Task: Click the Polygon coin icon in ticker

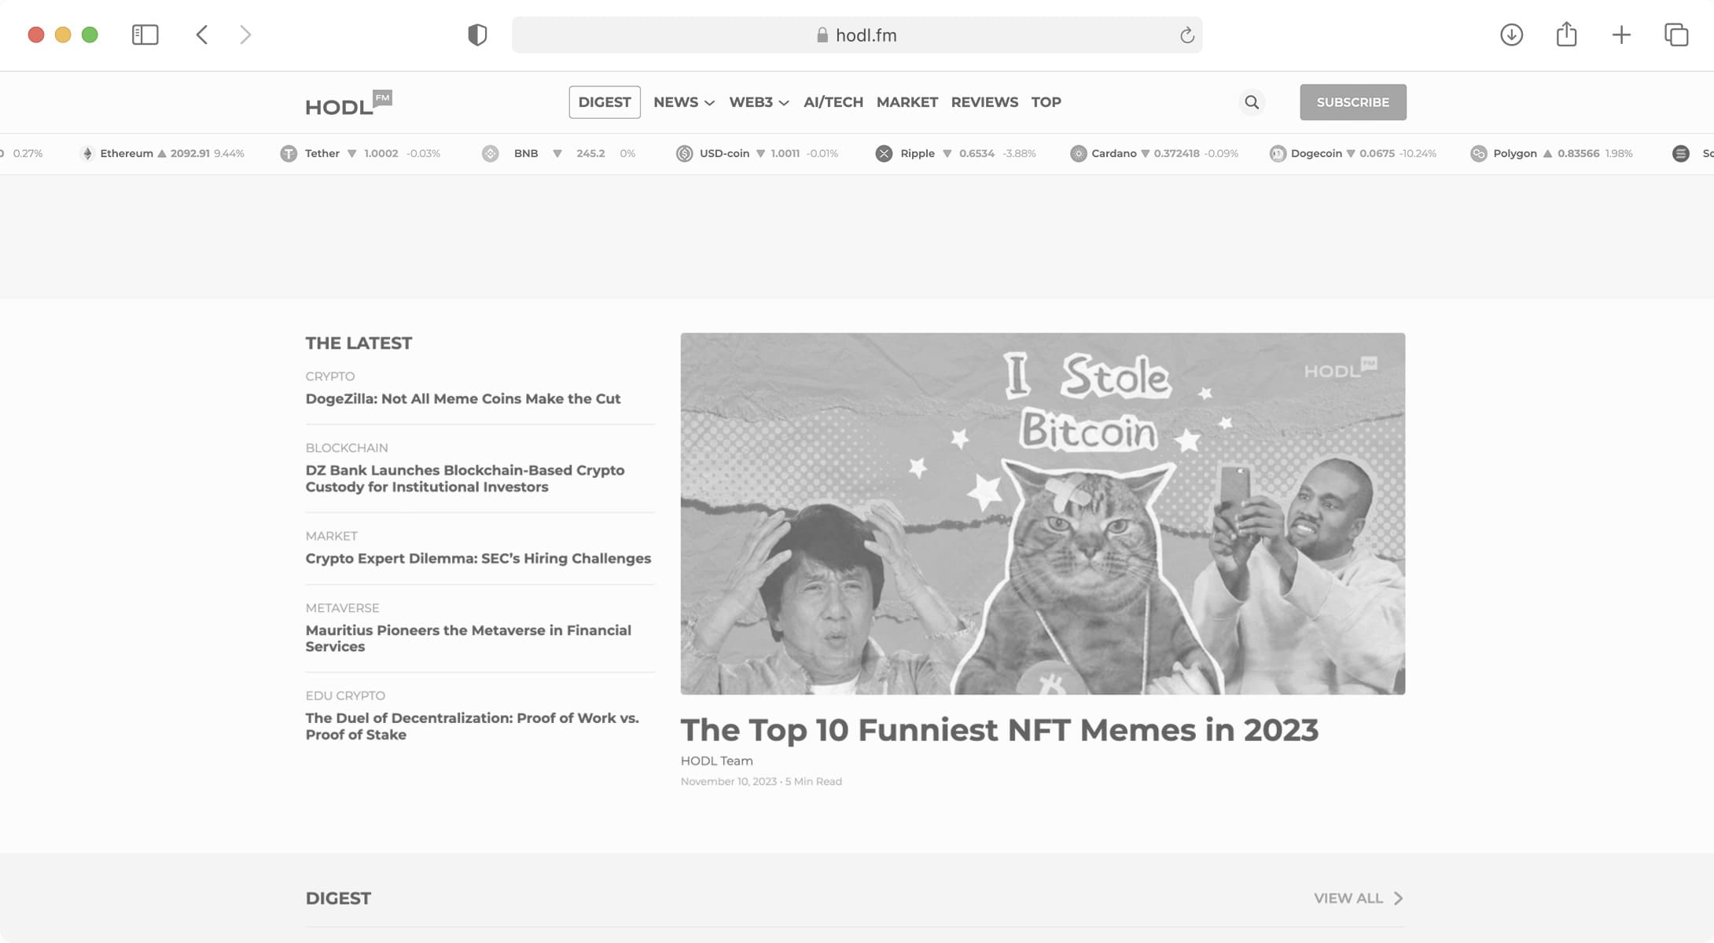Action: (1478, 153)
